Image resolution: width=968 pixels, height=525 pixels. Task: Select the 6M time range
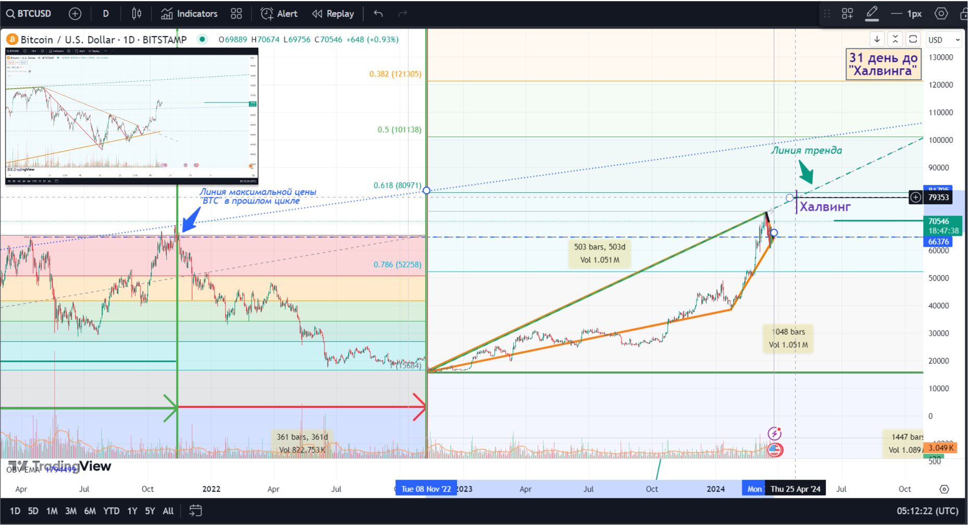coord(90,511)
